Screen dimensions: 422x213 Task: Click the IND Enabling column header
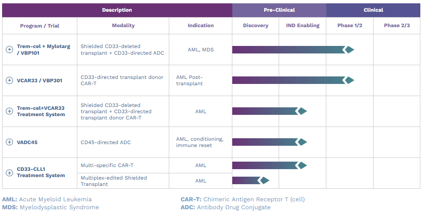pyautogui.click(x=303, y=25)
